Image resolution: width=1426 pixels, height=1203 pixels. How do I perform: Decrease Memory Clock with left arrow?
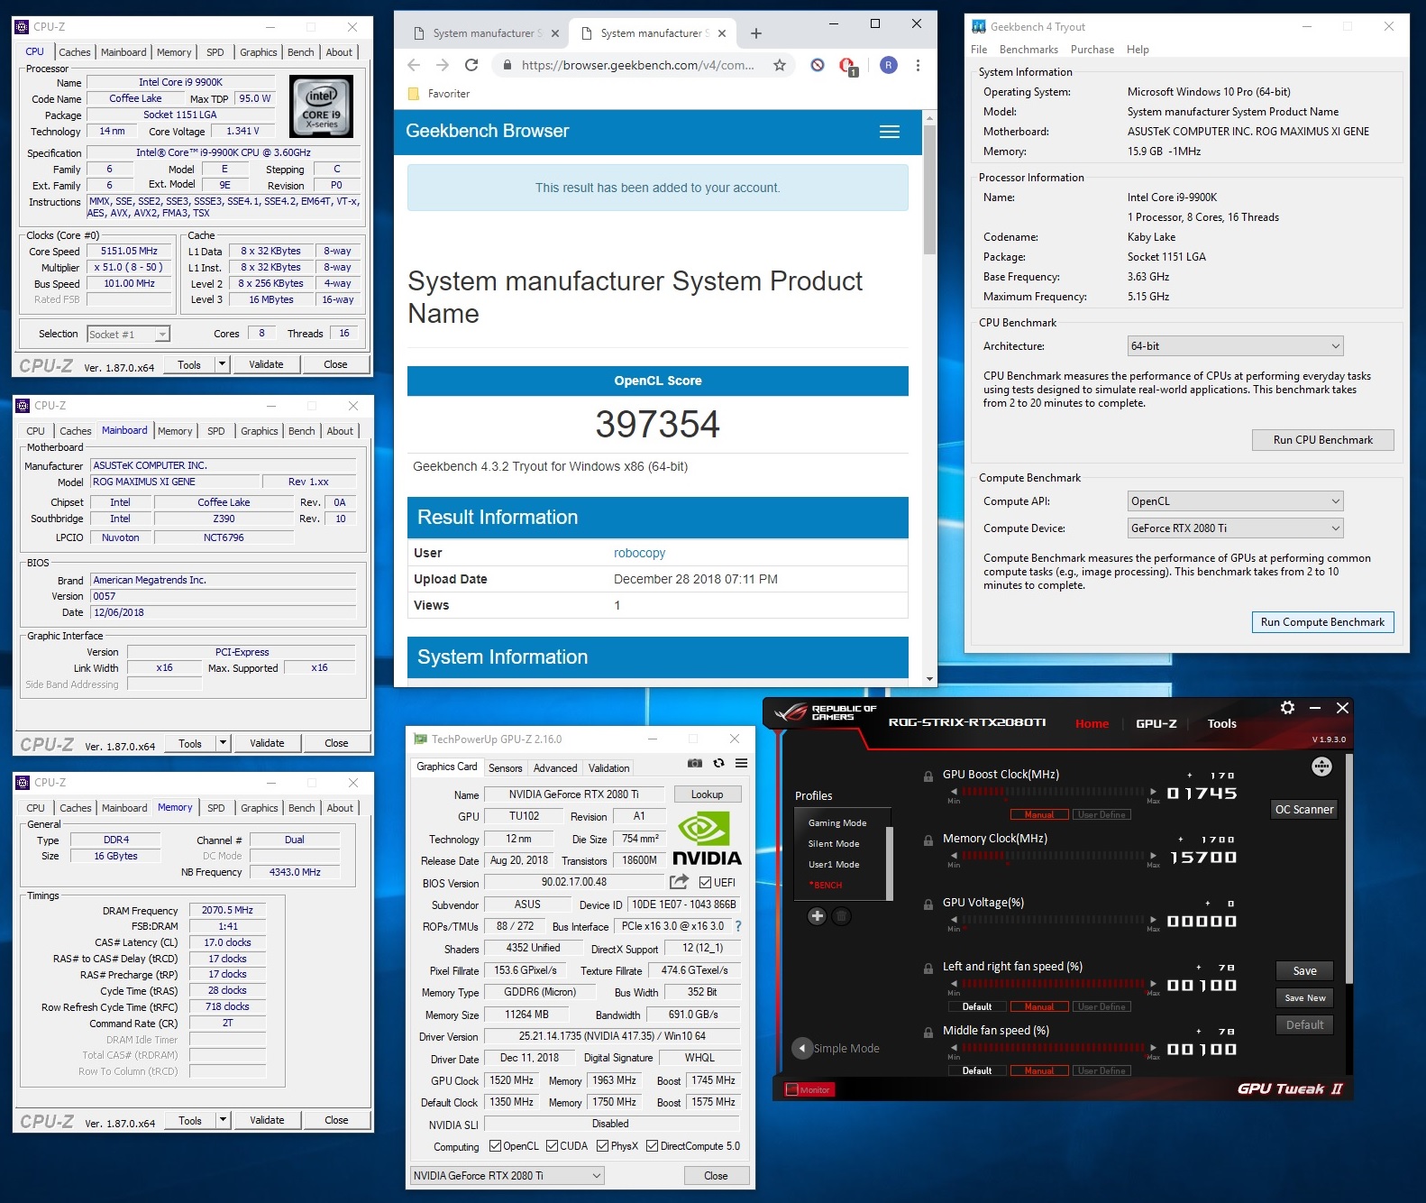click(954, 856)
